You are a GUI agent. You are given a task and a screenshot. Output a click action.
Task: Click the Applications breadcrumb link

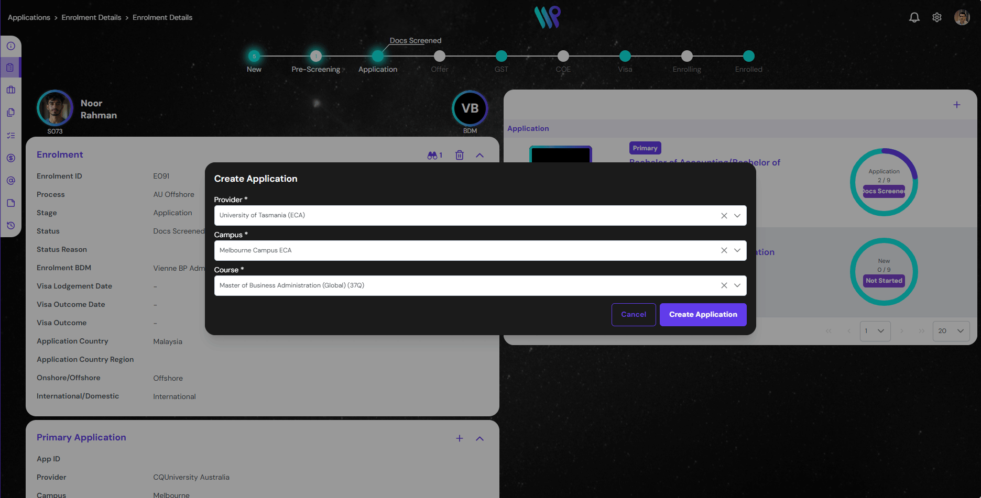[29, 17]
